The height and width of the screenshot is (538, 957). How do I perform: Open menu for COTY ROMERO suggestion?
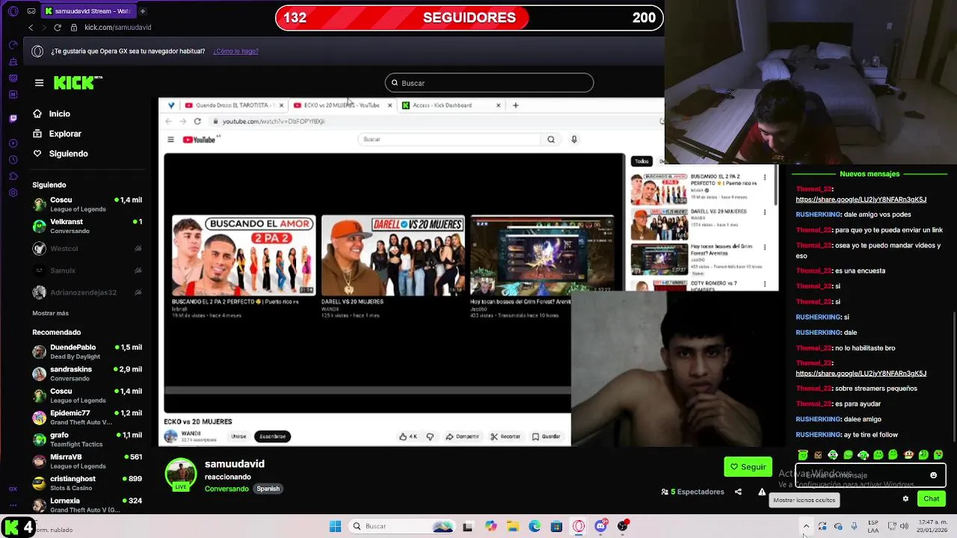click(x=765, y=284)
